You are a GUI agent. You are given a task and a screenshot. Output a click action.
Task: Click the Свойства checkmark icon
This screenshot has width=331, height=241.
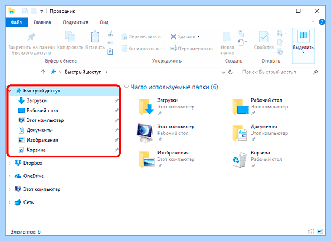(264, 37)
